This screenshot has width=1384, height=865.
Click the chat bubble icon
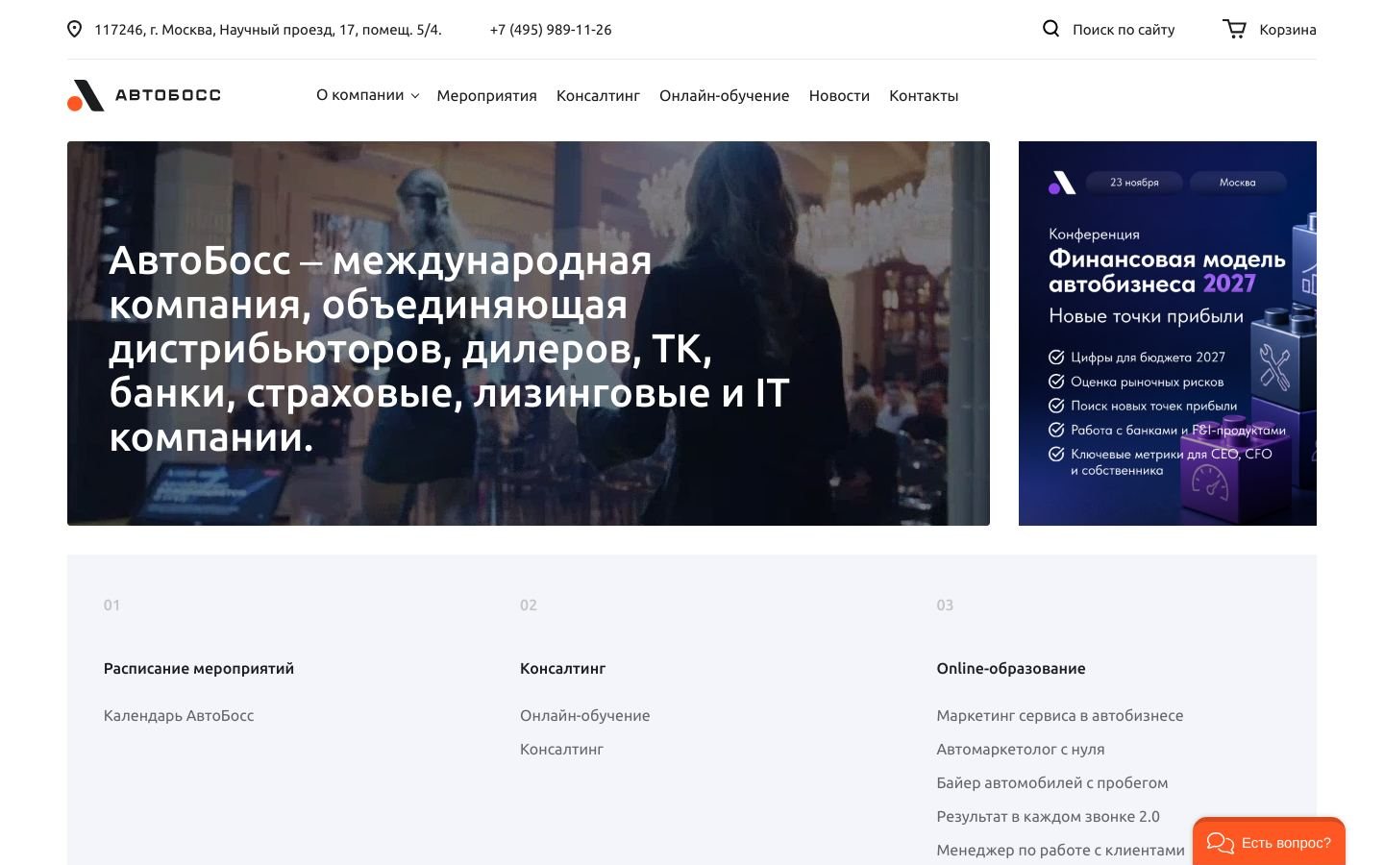pyautogui.click(x=1220, y=843)
